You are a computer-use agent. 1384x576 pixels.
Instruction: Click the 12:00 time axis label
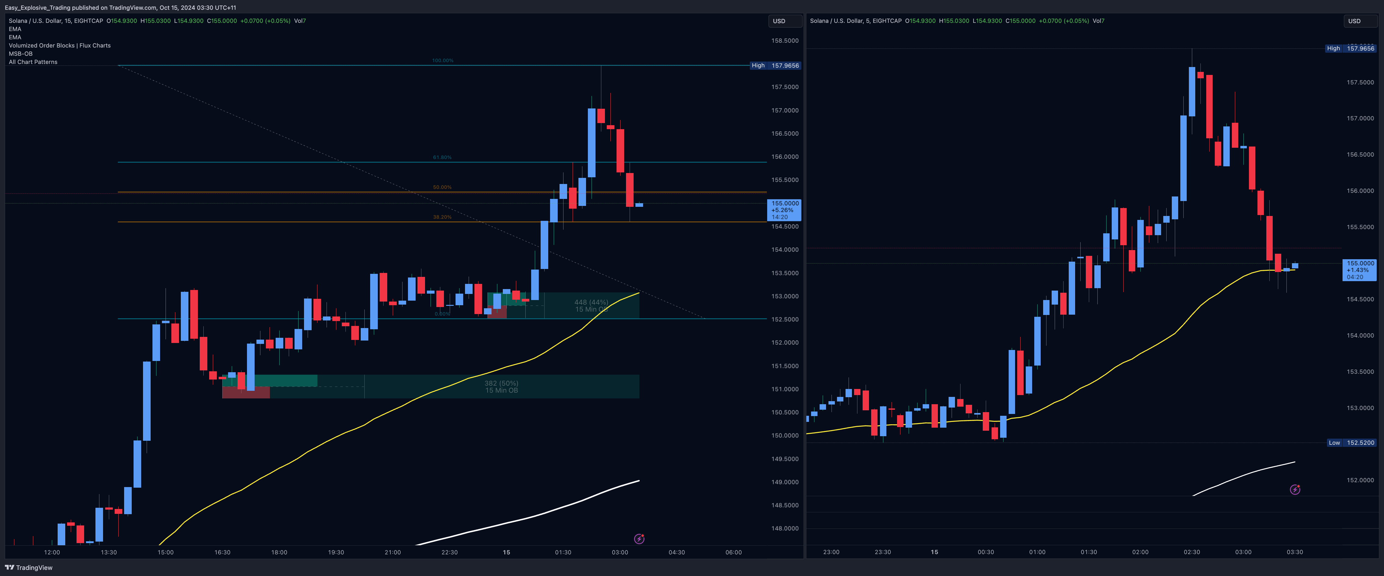point(52,552)
